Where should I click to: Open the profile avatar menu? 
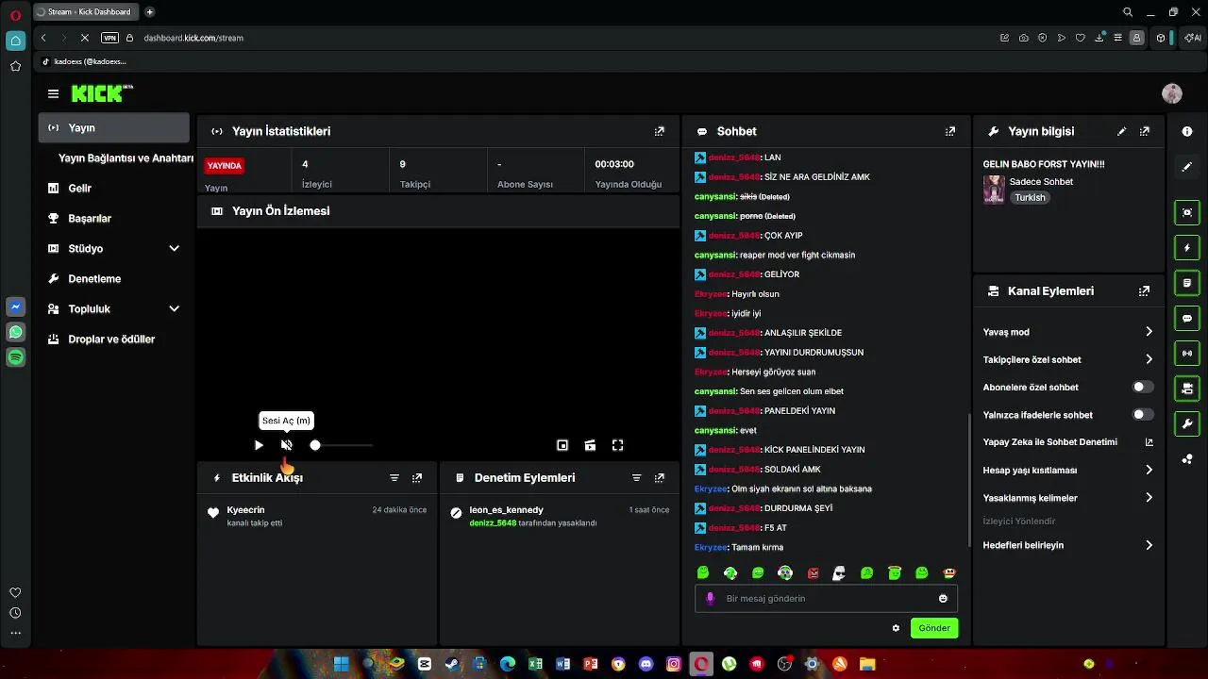[1172, 93]
